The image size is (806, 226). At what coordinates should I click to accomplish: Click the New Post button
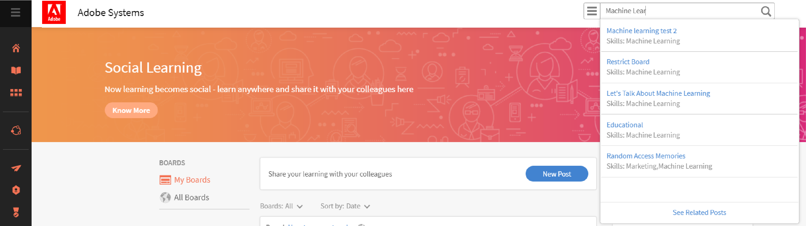point(556,174)
